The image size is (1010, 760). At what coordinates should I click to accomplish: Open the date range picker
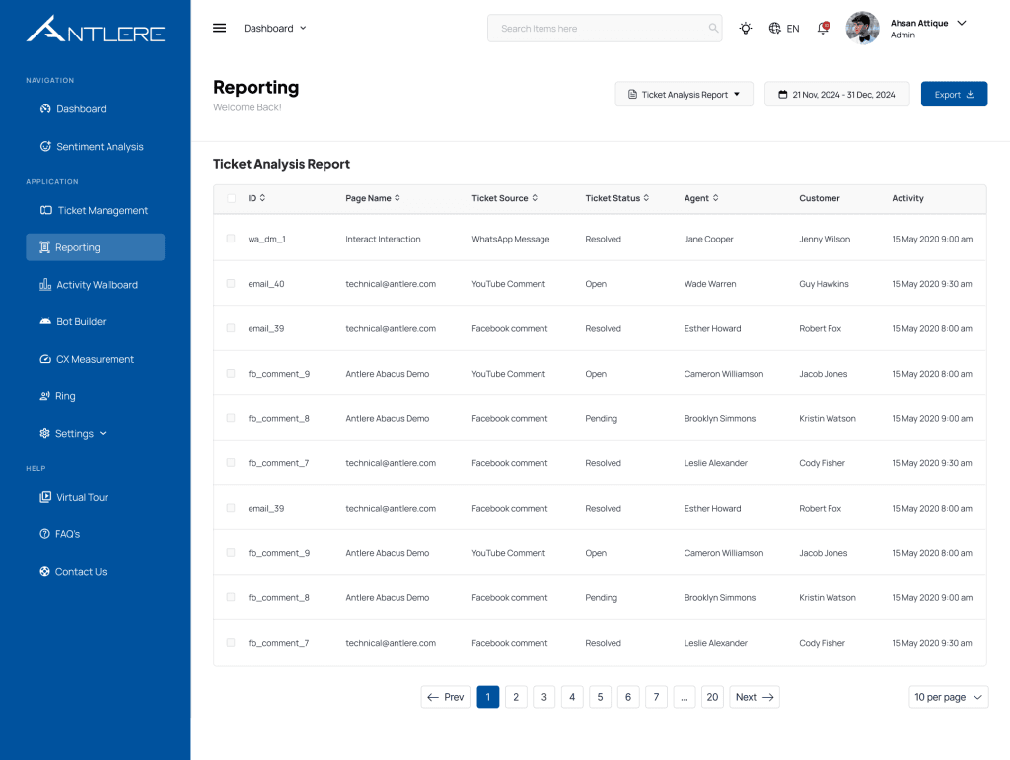click(836, 94)
